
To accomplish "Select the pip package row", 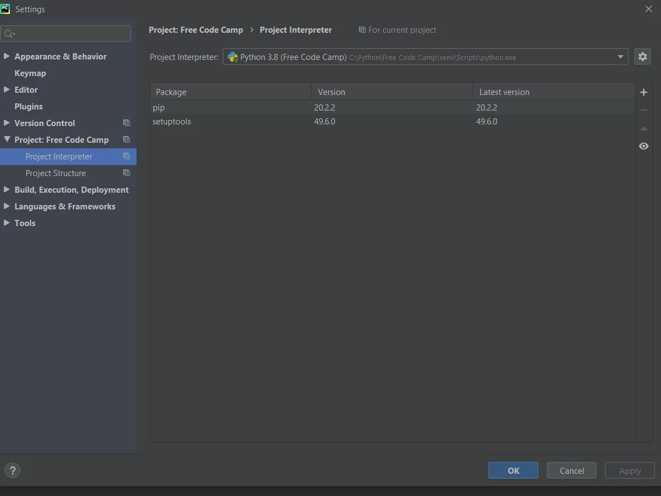I will (392, 107).
